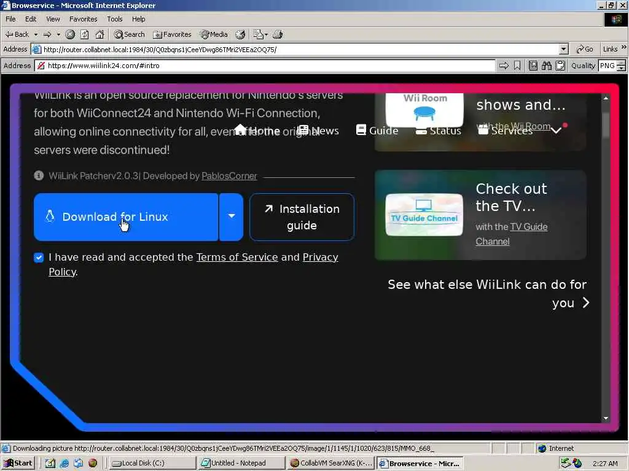The width and height of the screenshot is (629, 471).
Task: Open the Terms of Service link
Action: 237,257
